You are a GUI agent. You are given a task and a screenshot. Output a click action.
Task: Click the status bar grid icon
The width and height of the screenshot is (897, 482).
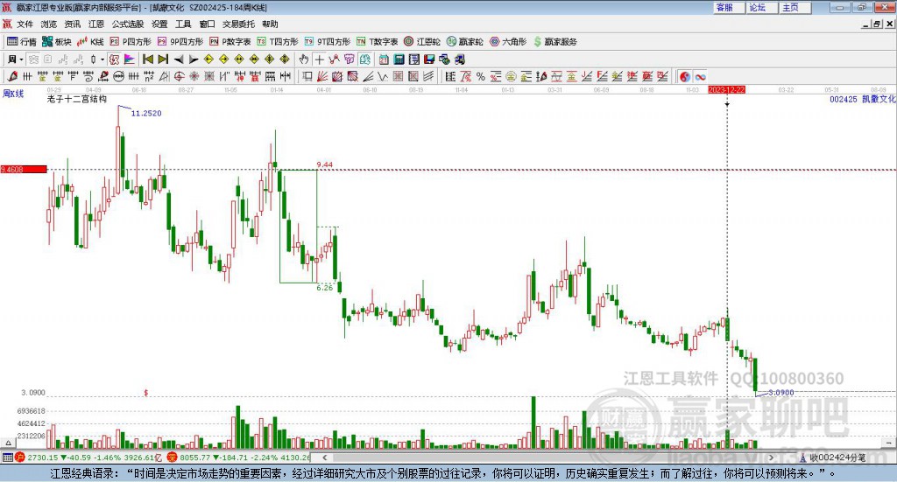coord(7,458)
